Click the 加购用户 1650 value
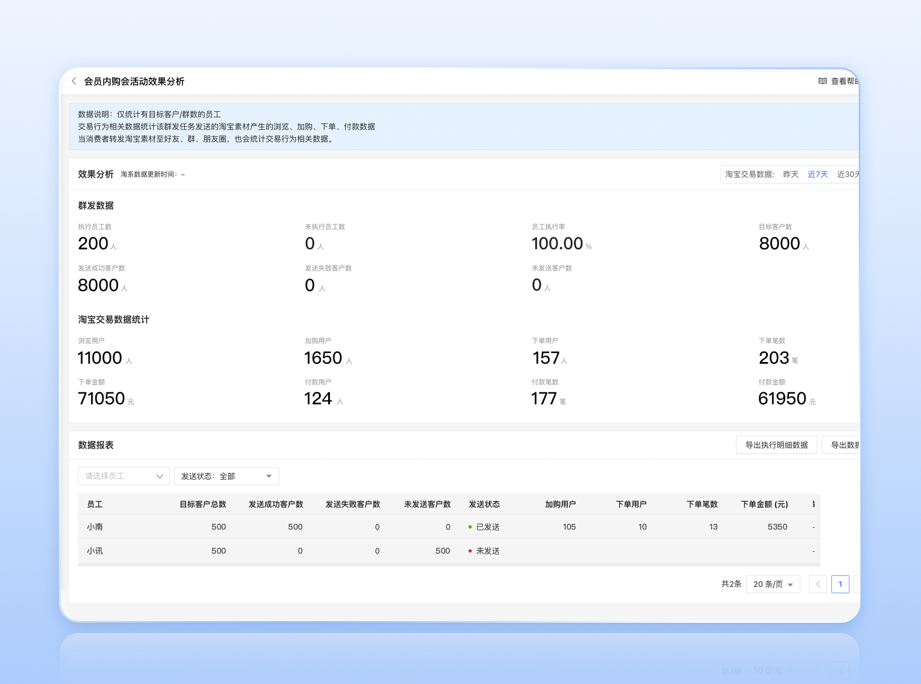This screenshot has width=921, height=684. 323,358
